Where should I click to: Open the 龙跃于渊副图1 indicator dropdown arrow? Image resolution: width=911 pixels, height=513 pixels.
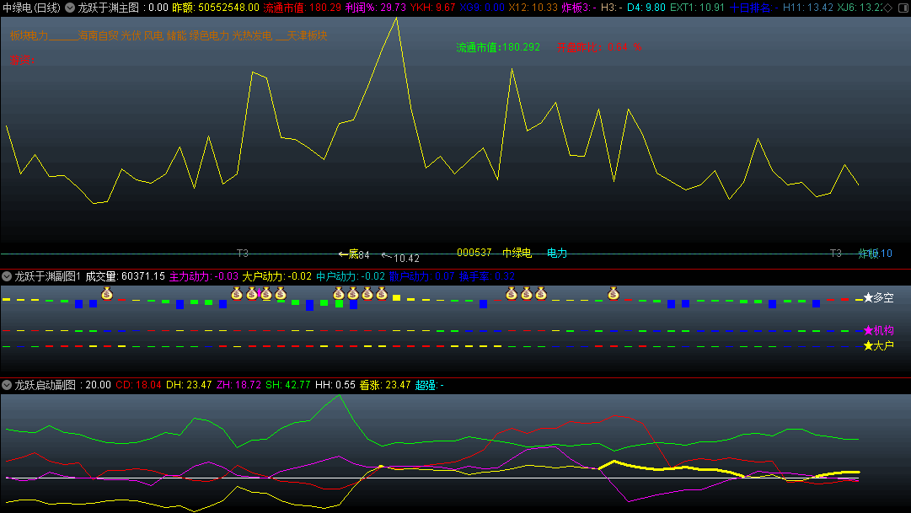(7, 276)
